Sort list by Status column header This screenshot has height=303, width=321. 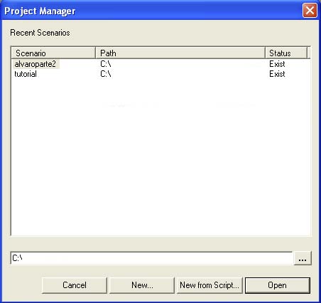point(286,53)
